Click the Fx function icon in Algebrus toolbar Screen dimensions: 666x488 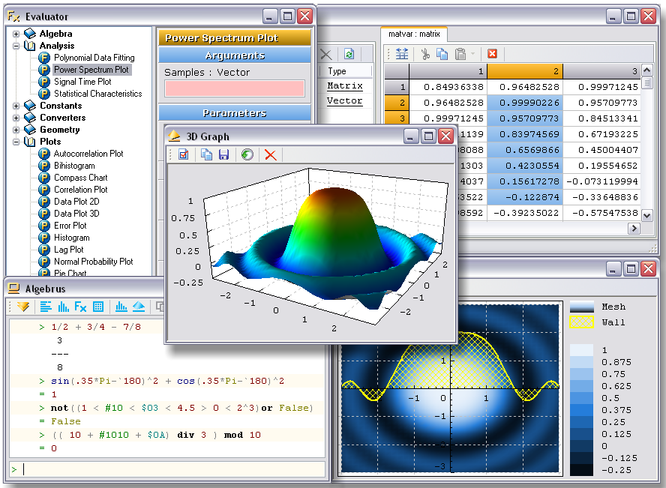tap(80, 307)
